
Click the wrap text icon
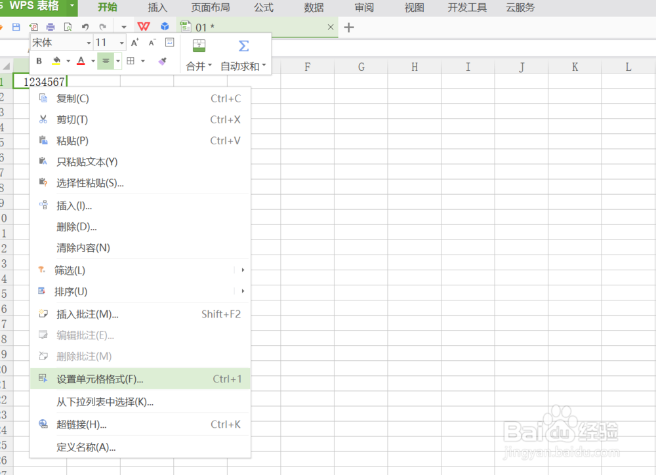point(169,42)
